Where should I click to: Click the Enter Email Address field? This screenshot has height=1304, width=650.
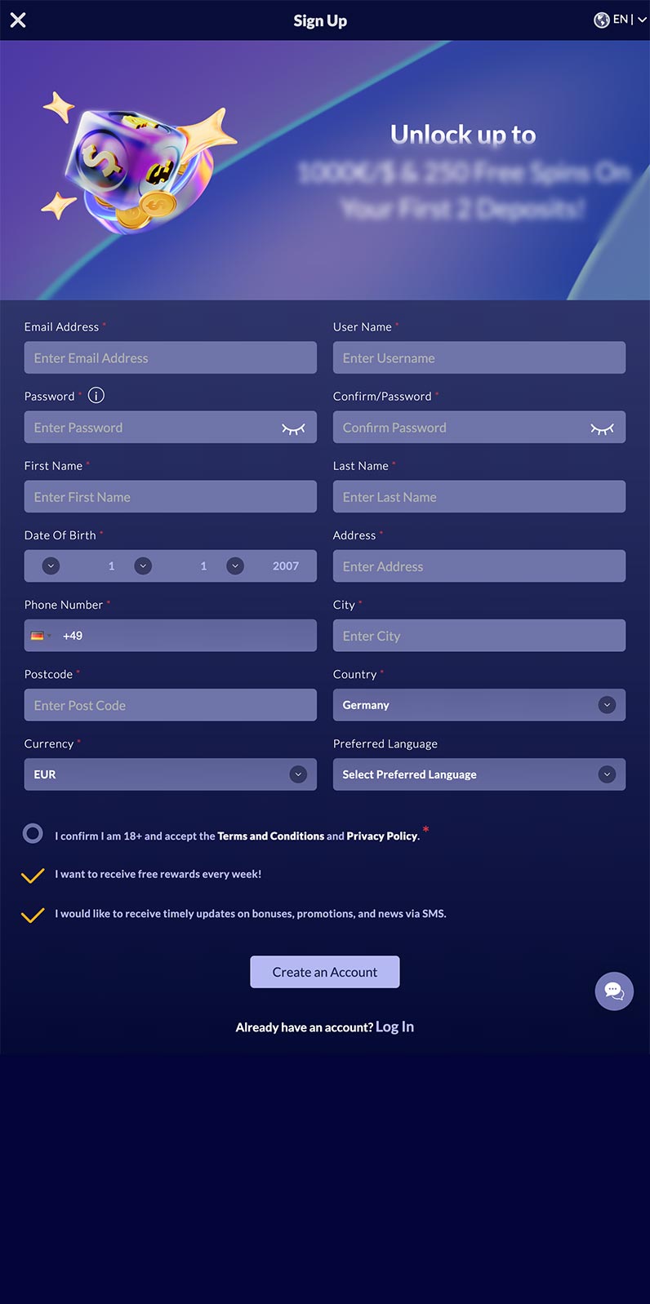[171, 357]
